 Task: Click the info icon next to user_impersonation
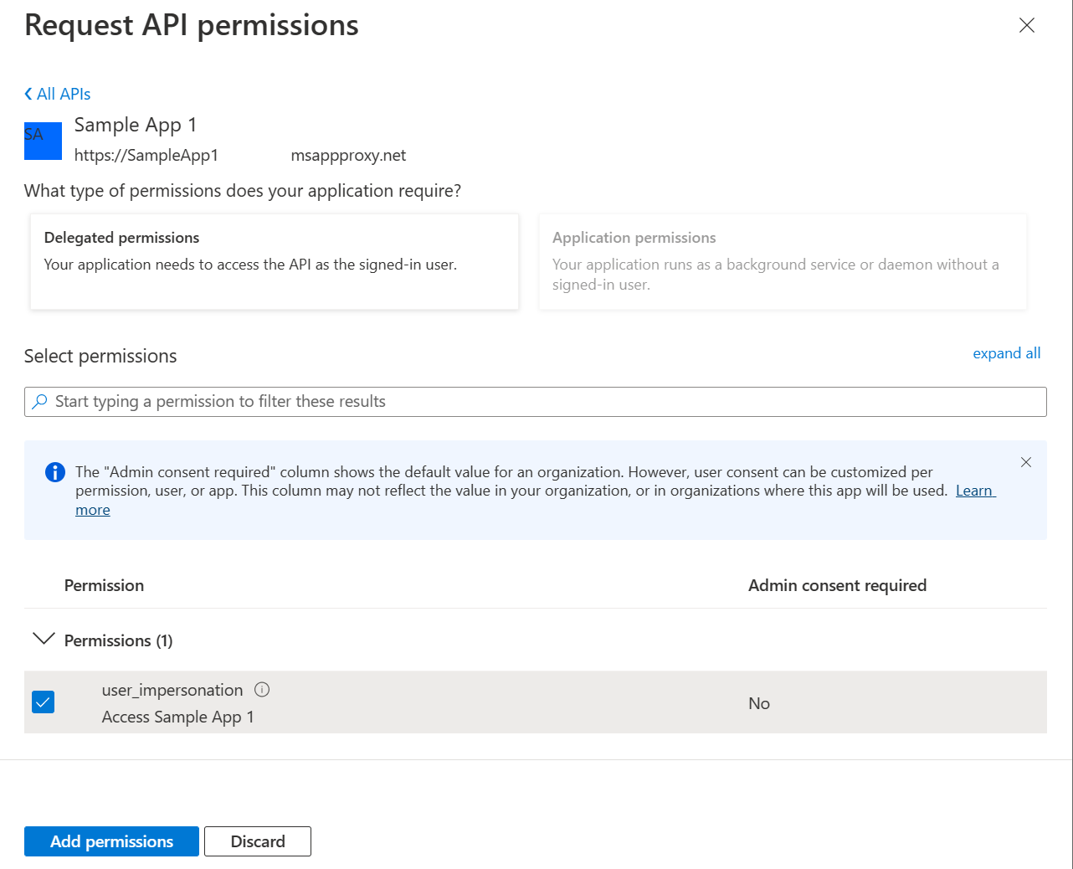(262, 689)
